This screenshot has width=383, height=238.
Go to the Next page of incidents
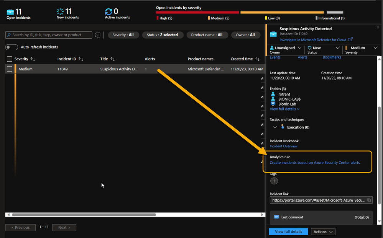tap(64, 228)
